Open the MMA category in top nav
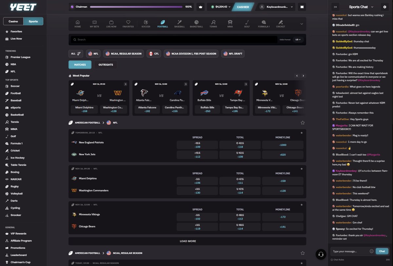 (x=230, y=24)
